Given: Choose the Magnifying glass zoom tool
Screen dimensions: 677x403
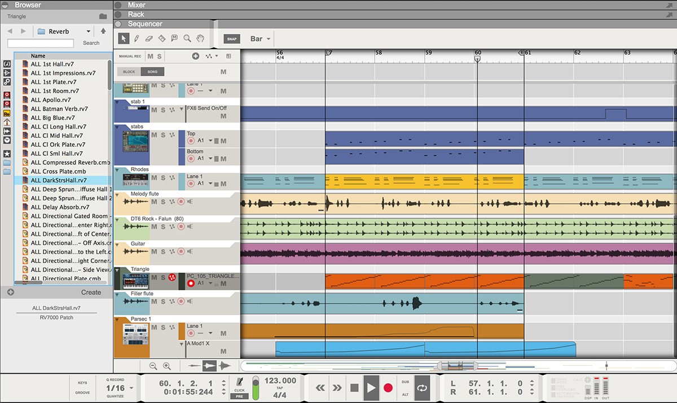Looking at the screenshot, I should (187, 38).
